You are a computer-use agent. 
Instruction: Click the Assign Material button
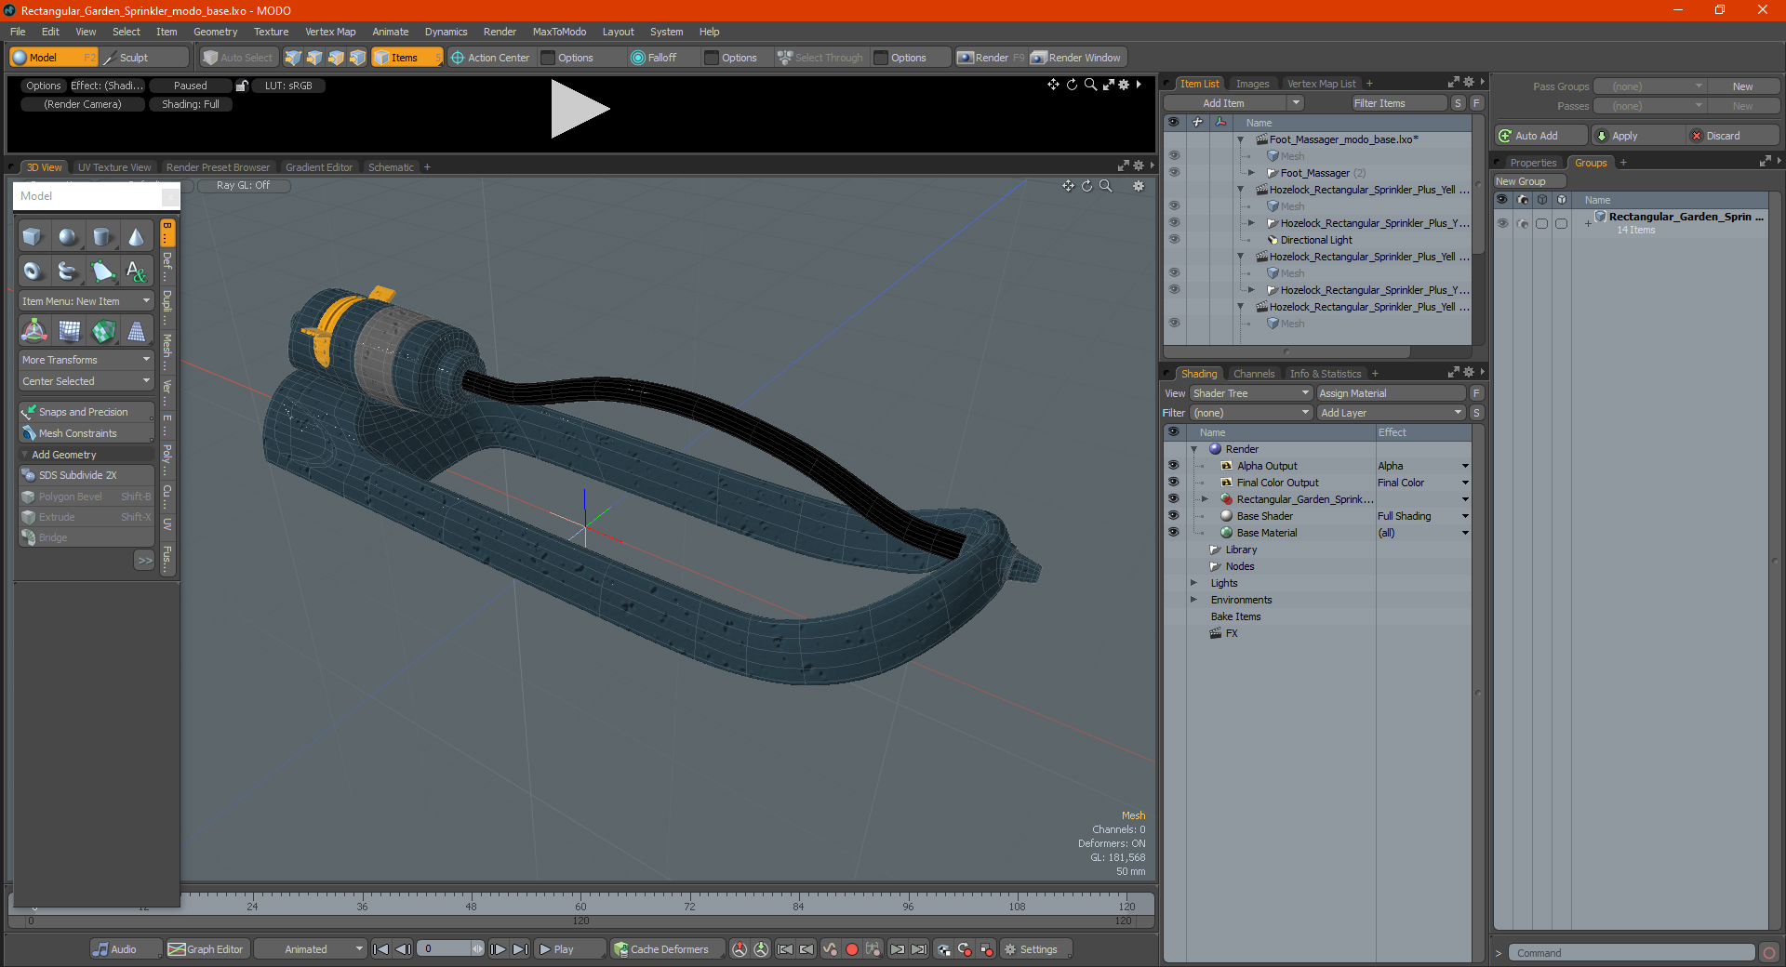point(1393,393)
